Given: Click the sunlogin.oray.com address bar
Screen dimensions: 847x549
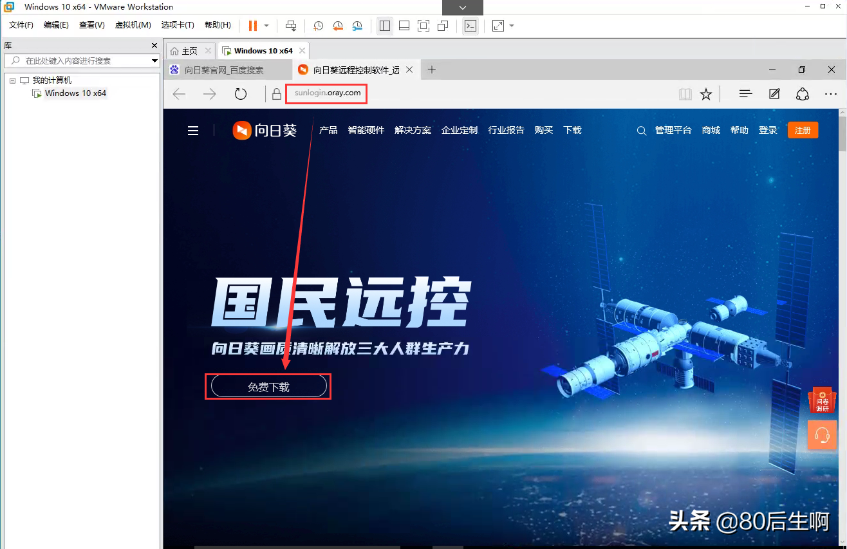Looking at the screenshot, I should point(328,93).
